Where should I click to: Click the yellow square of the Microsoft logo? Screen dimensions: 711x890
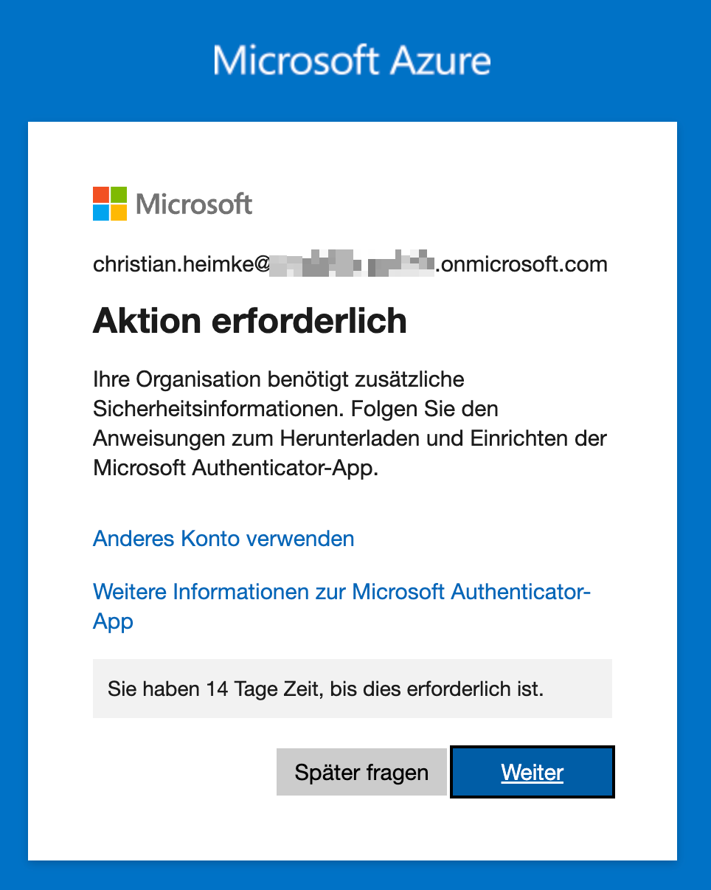119,213
